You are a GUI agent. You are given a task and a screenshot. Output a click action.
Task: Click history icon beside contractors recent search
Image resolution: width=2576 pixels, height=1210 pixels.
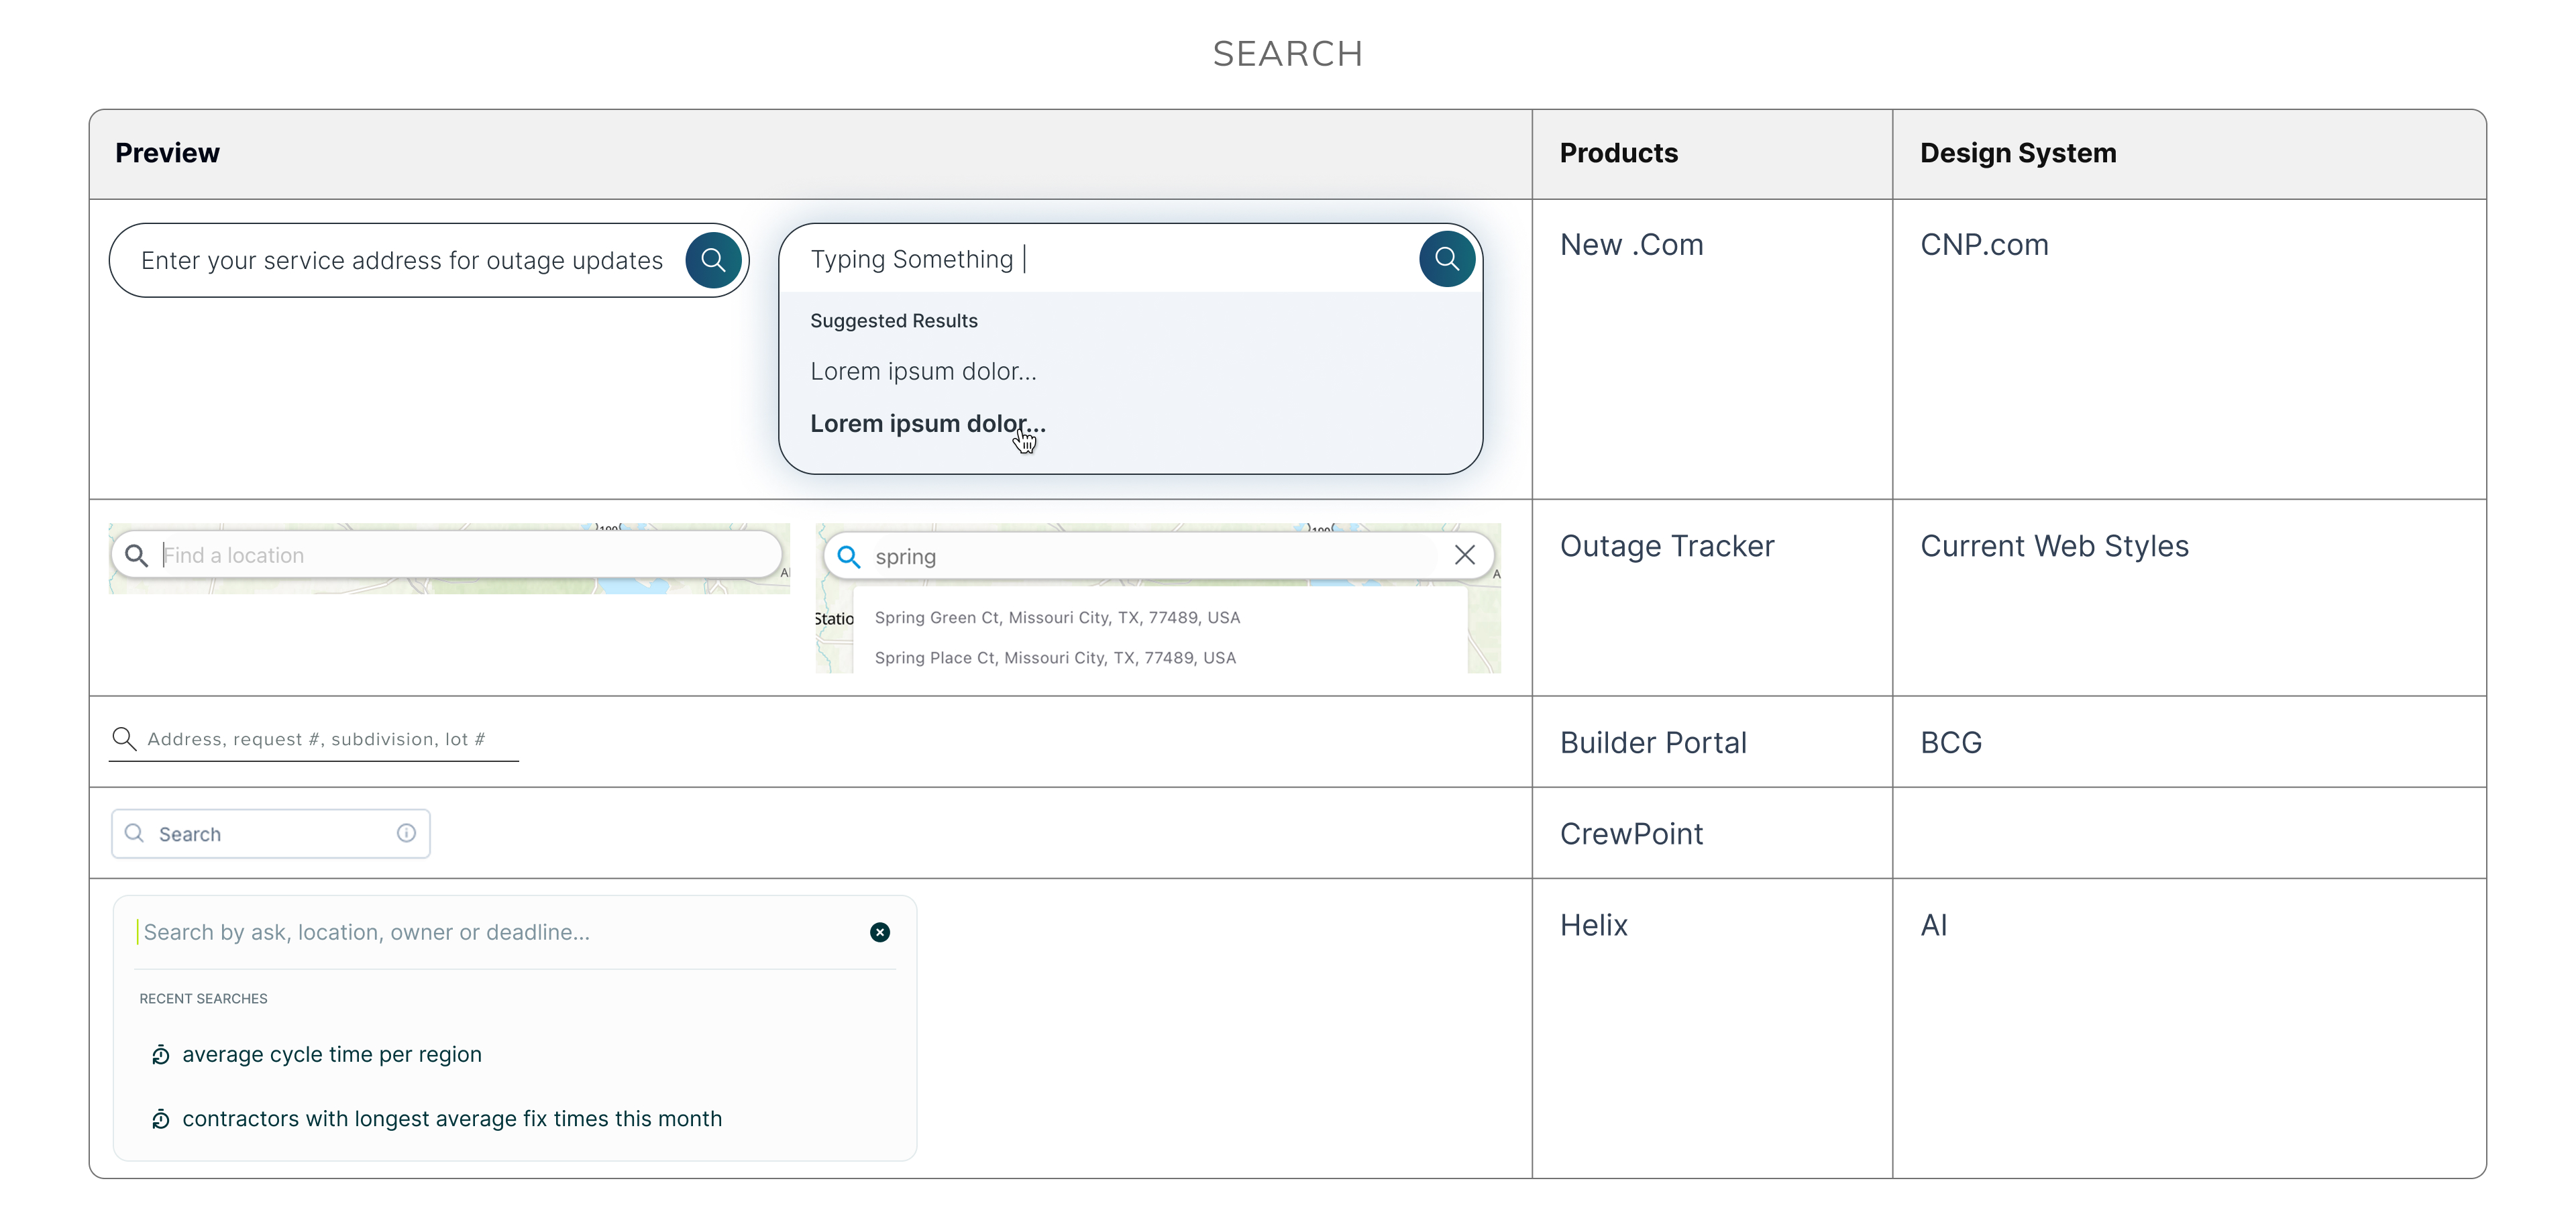coord(161,1119)
